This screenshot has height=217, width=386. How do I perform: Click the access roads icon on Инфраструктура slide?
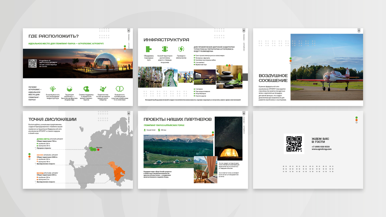pyautogui.click(x=149, y=49)
